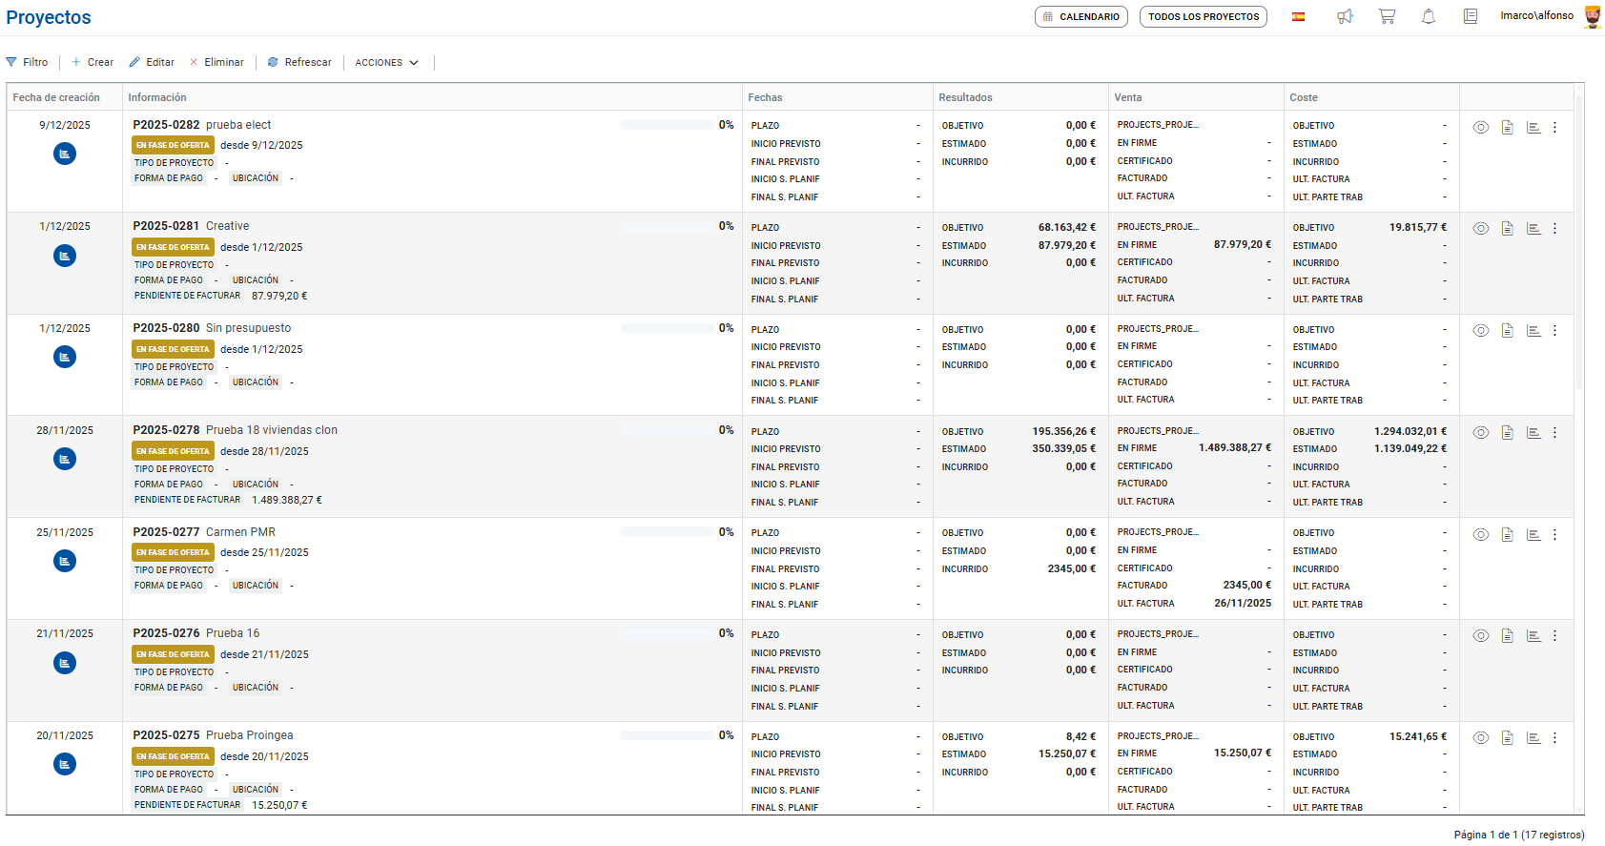The image size is (1605, 846).
Task: Click eye icon for P2025-0277 Carmen PMR row
Action: (1480, 535)
